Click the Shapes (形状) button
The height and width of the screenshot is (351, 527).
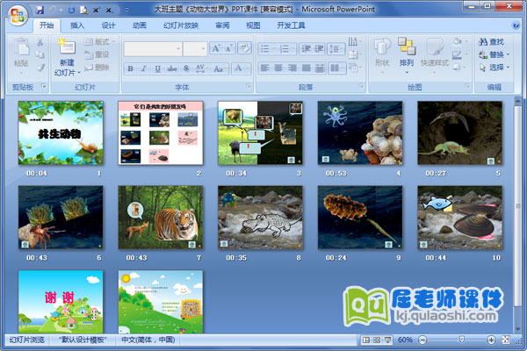(x=382, y=51)
